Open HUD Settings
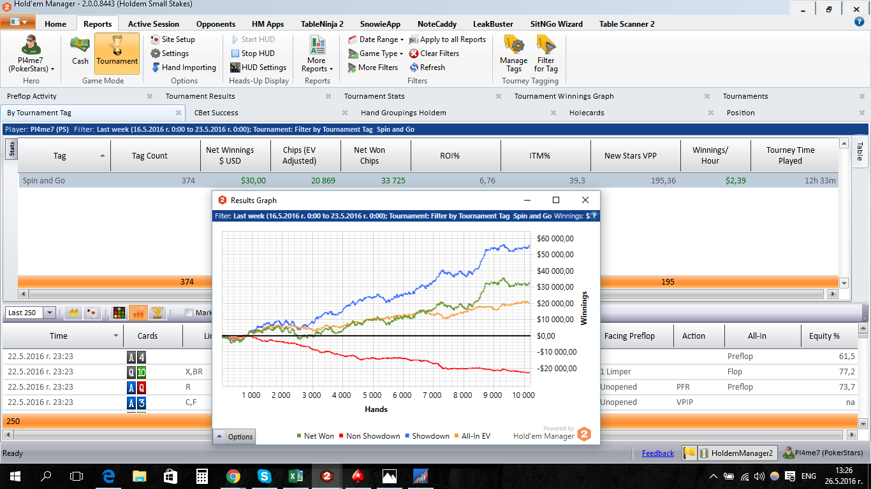 (x=258, y=67)
